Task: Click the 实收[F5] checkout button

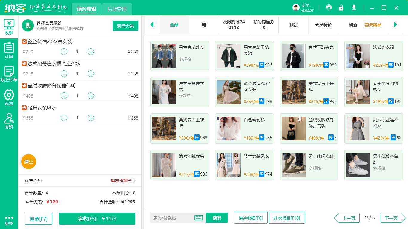Action: (97, 219)
